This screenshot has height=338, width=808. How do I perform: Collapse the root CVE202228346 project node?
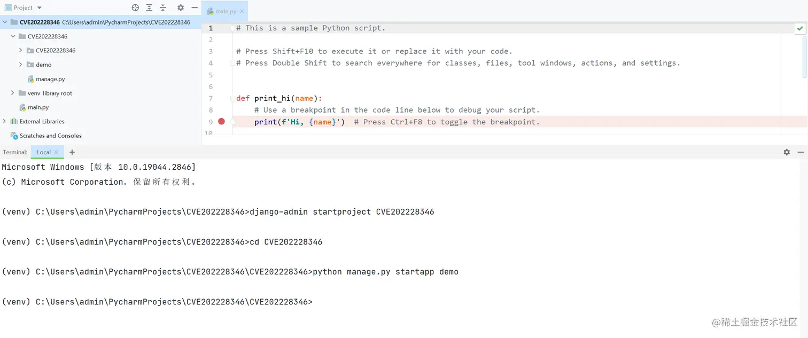point(5,22)
